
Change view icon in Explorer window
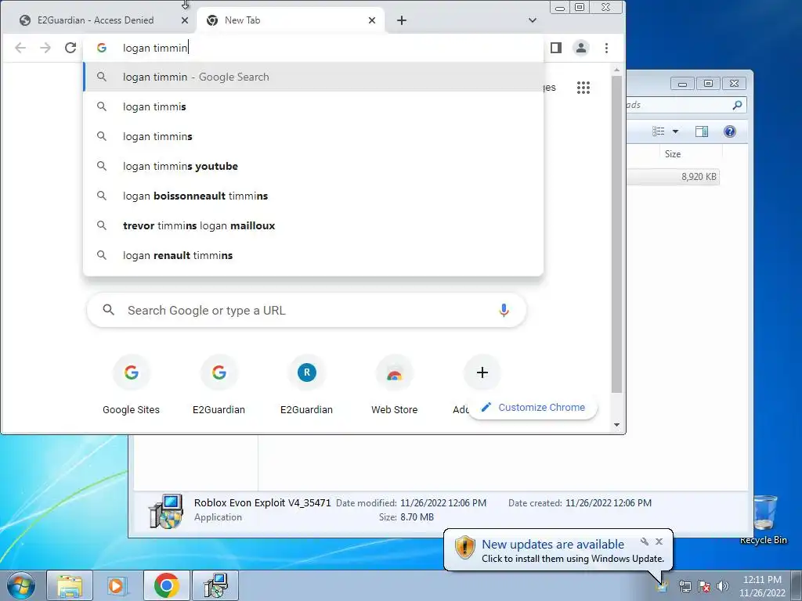[658, 131]
